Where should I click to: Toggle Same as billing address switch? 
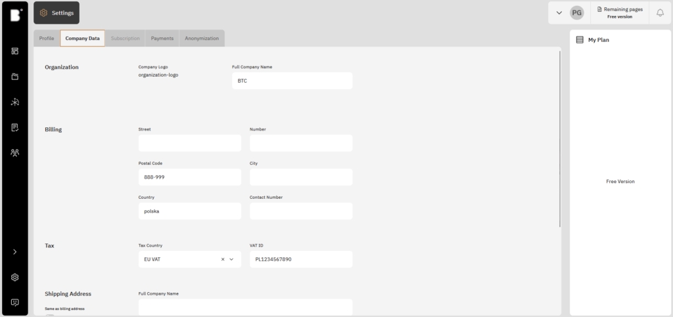click(x=50, y=315)
